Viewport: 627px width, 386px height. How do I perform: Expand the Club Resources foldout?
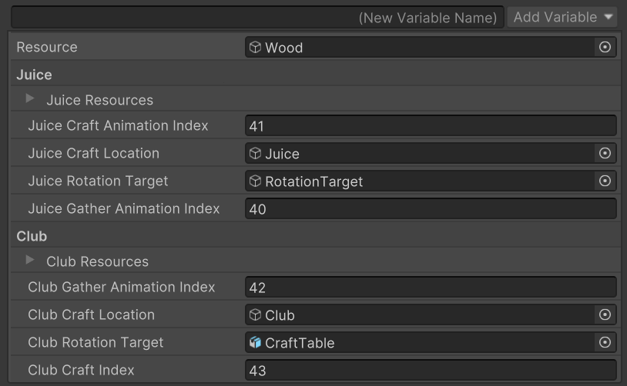click(x=31, y=261)
